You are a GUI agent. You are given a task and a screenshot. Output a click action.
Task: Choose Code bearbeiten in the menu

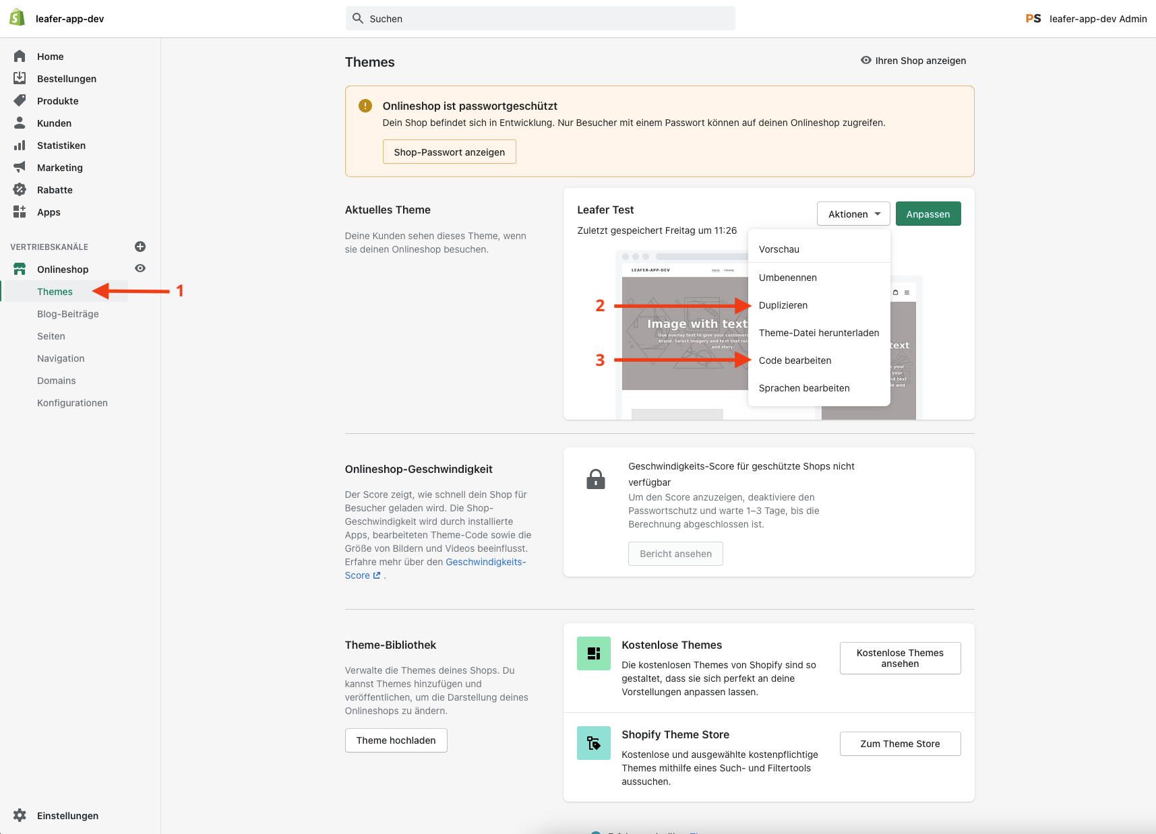click(795, 360)
